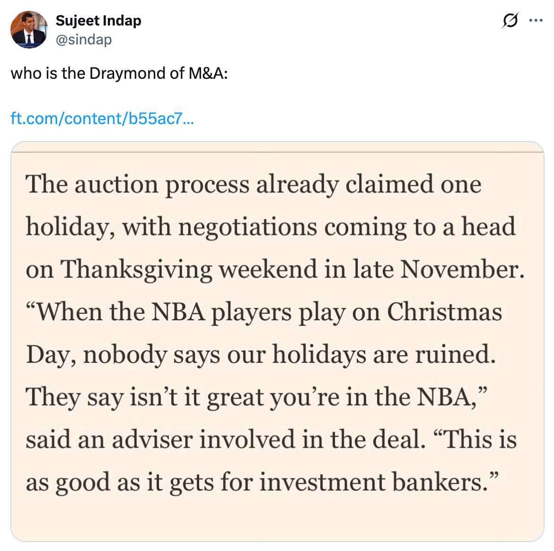Viewport: 554px width, 551px height.
Task: Open the @sindap handle link
Action: (x=84, y=40)
